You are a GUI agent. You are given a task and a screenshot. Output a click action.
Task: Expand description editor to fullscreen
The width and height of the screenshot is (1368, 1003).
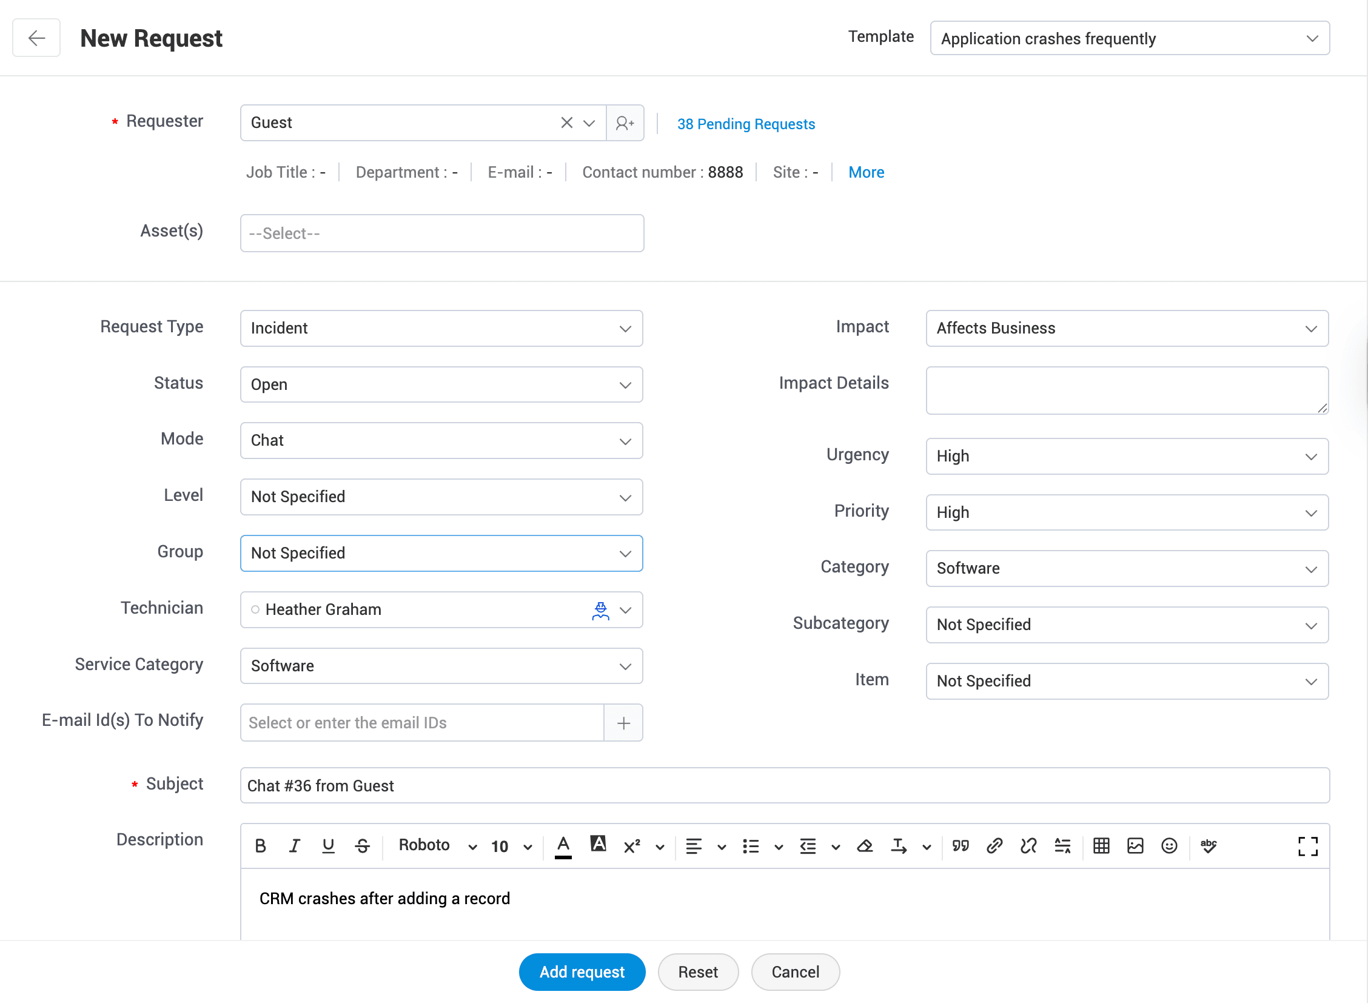coord(1307,846)
